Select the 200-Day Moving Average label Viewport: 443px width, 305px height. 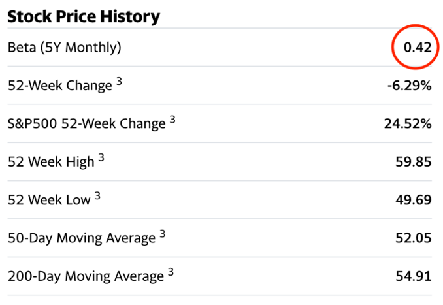(x=86, y=276)
